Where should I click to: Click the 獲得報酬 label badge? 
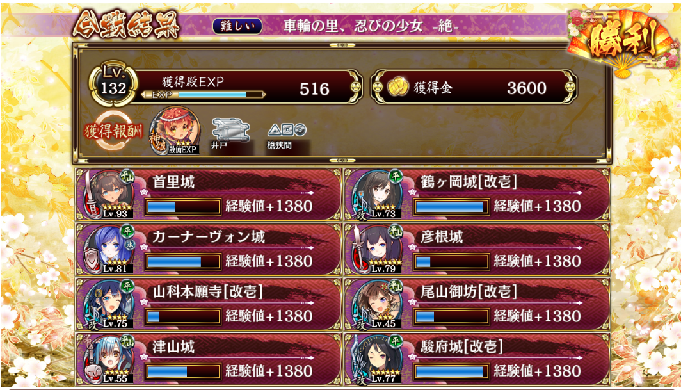click(113, 131)
